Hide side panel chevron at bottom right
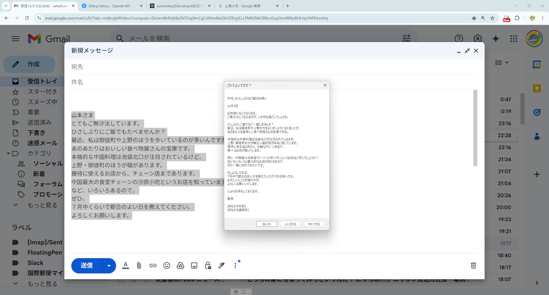The height and width of the screenshot is (295, 549). [537, 283]
